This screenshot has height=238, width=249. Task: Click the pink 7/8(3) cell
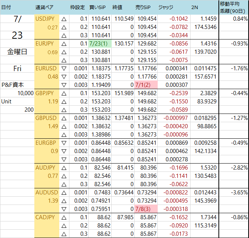pos(146,209)
